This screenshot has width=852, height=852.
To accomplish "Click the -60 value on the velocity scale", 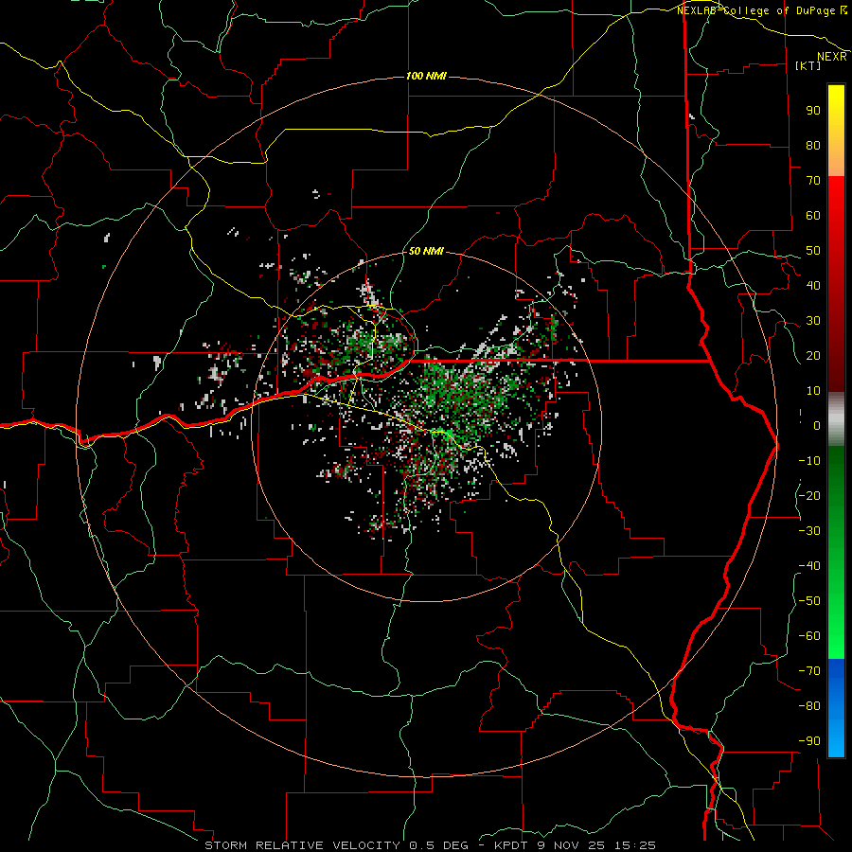I will (x=809, y=636).
